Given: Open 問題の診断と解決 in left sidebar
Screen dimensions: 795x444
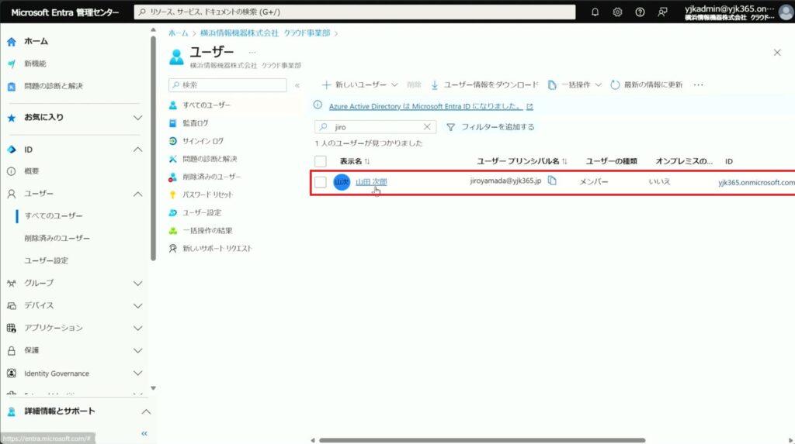Looking at the screenshot, I should point(54,85).
